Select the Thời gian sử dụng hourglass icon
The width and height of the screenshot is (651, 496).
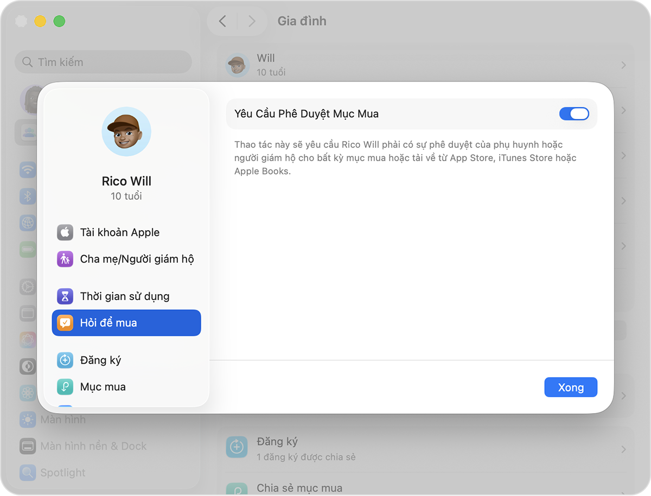pos(65,296)
